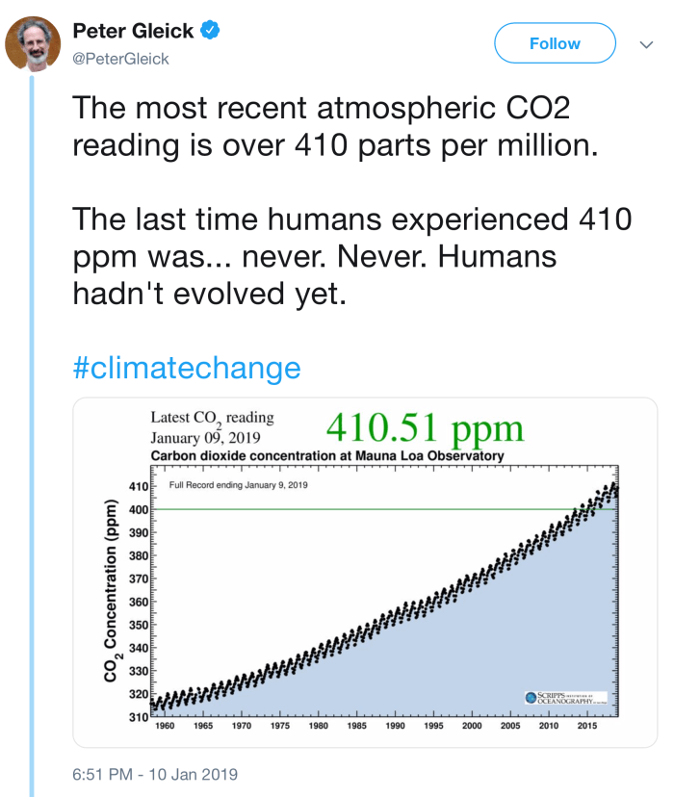The height and width of the screenshot is (797, 674).
Task: Open the tweet options chevron menu
Action: point(646,44)
